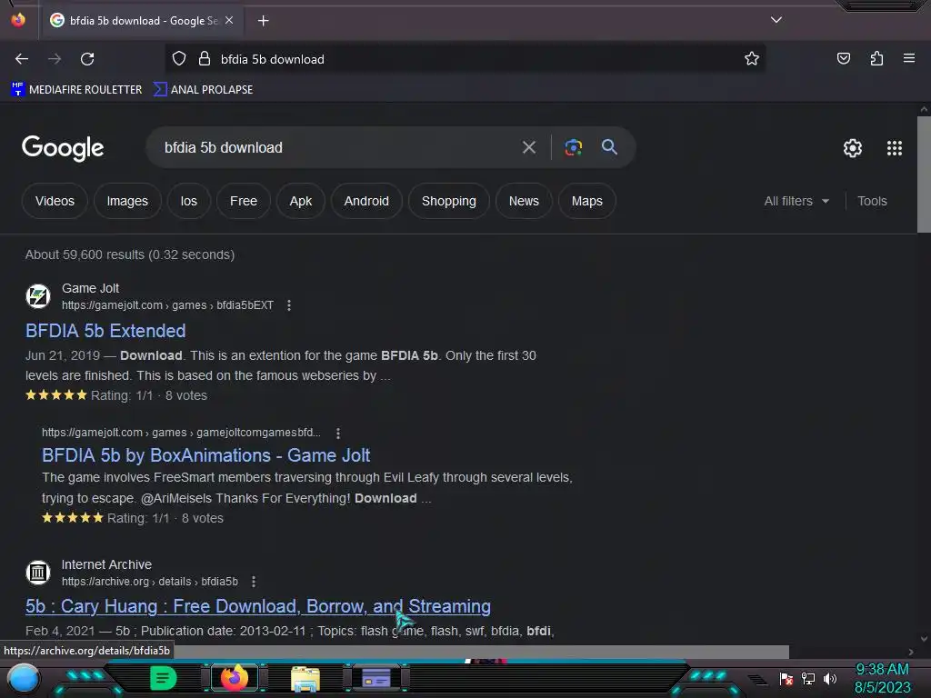Reload the page with the refresh icon
The height and width of the screenshot is (698, 931).
click(87, 59)
